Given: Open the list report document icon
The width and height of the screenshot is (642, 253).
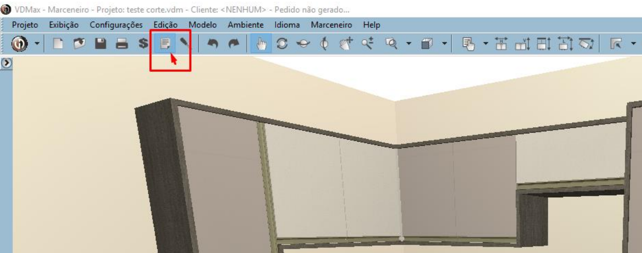Looking at the screenshot, I should click(x=165, y=45).
